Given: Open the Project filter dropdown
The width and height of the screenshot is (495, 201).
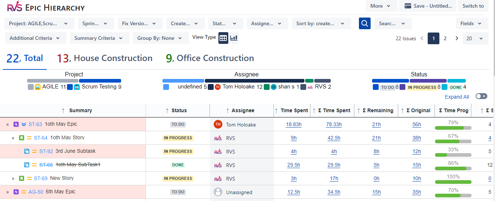Looking at the screenshot, I should pyautogui.click(x=40, y=23).
